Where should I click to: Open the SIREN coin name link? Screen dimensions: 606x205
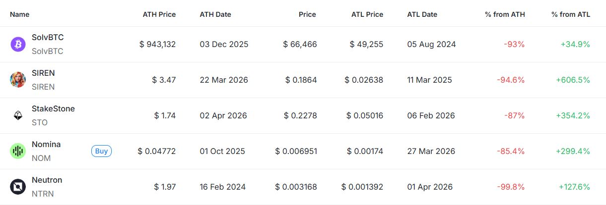pos(43,73)
